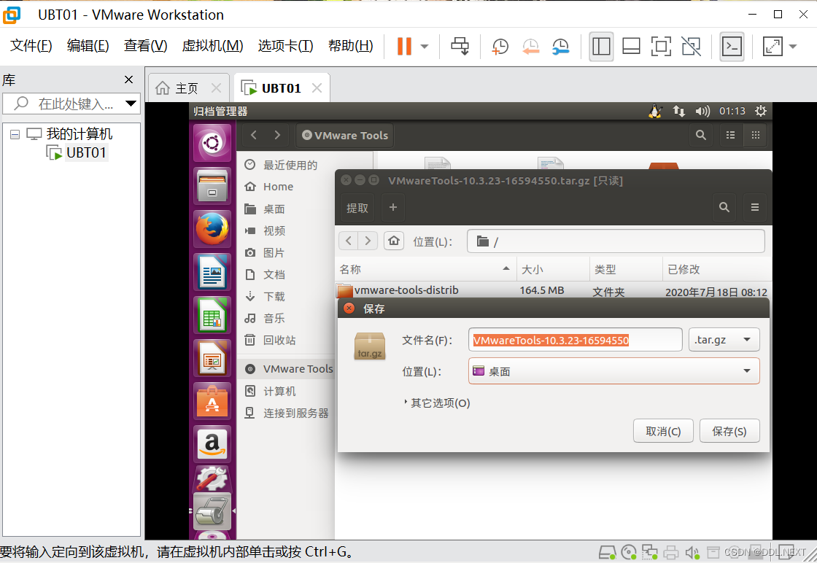Toggle the console view icon

(x=732, y=47)
